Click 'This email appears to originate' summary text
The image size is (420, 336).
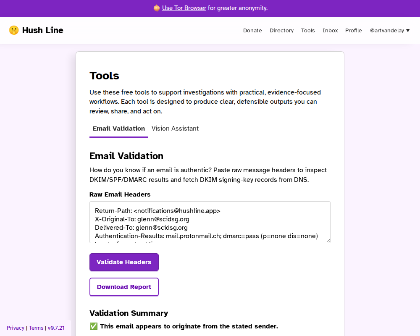(189, 326)
